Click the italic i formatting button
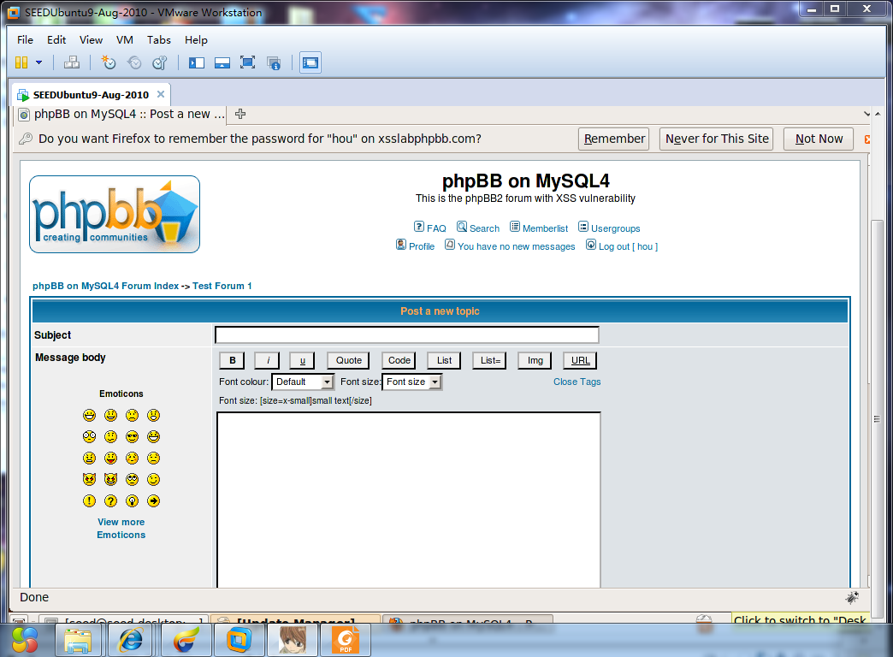 268,361
